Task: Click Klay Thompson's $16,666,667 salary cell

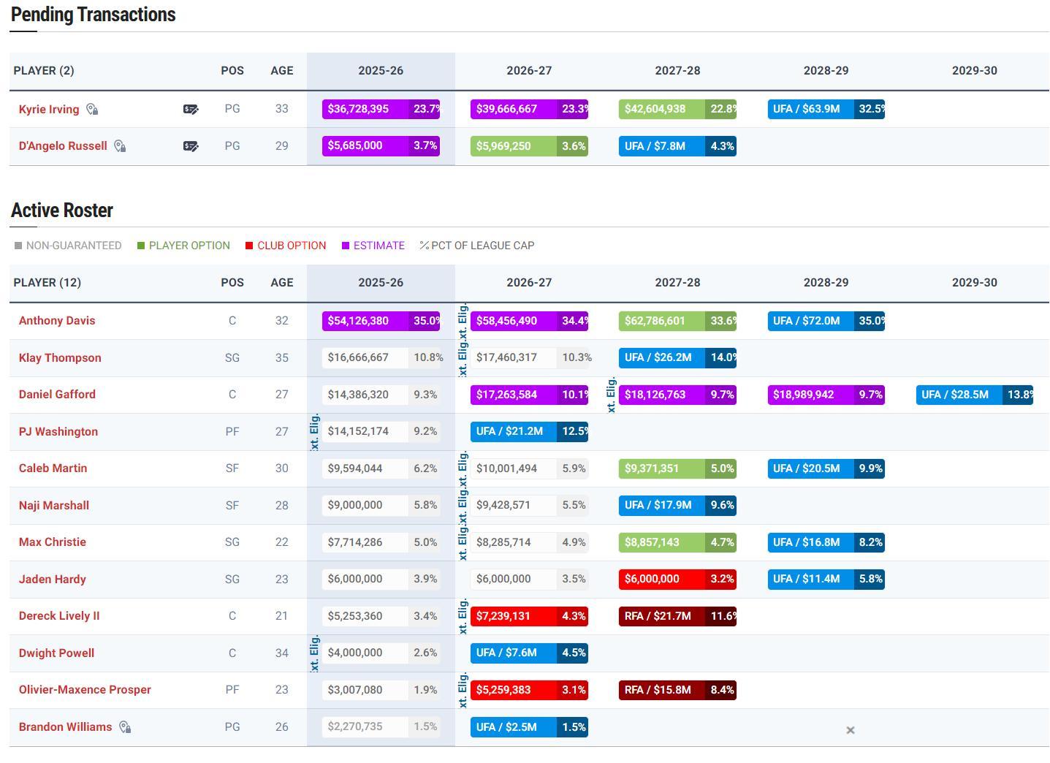Action: pyautogui.click(x=365, y=358)
